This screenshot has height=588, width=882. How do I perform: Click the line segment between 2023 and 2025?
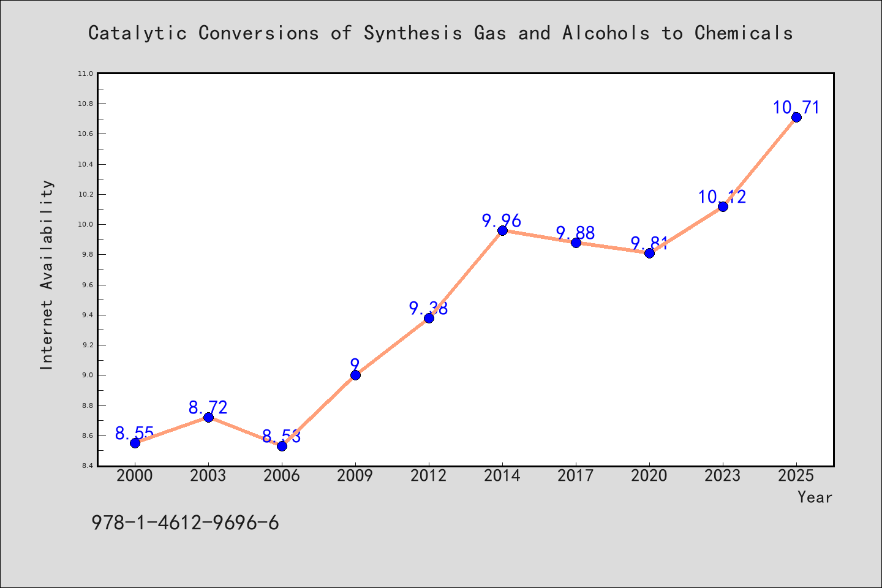(759, 162)
